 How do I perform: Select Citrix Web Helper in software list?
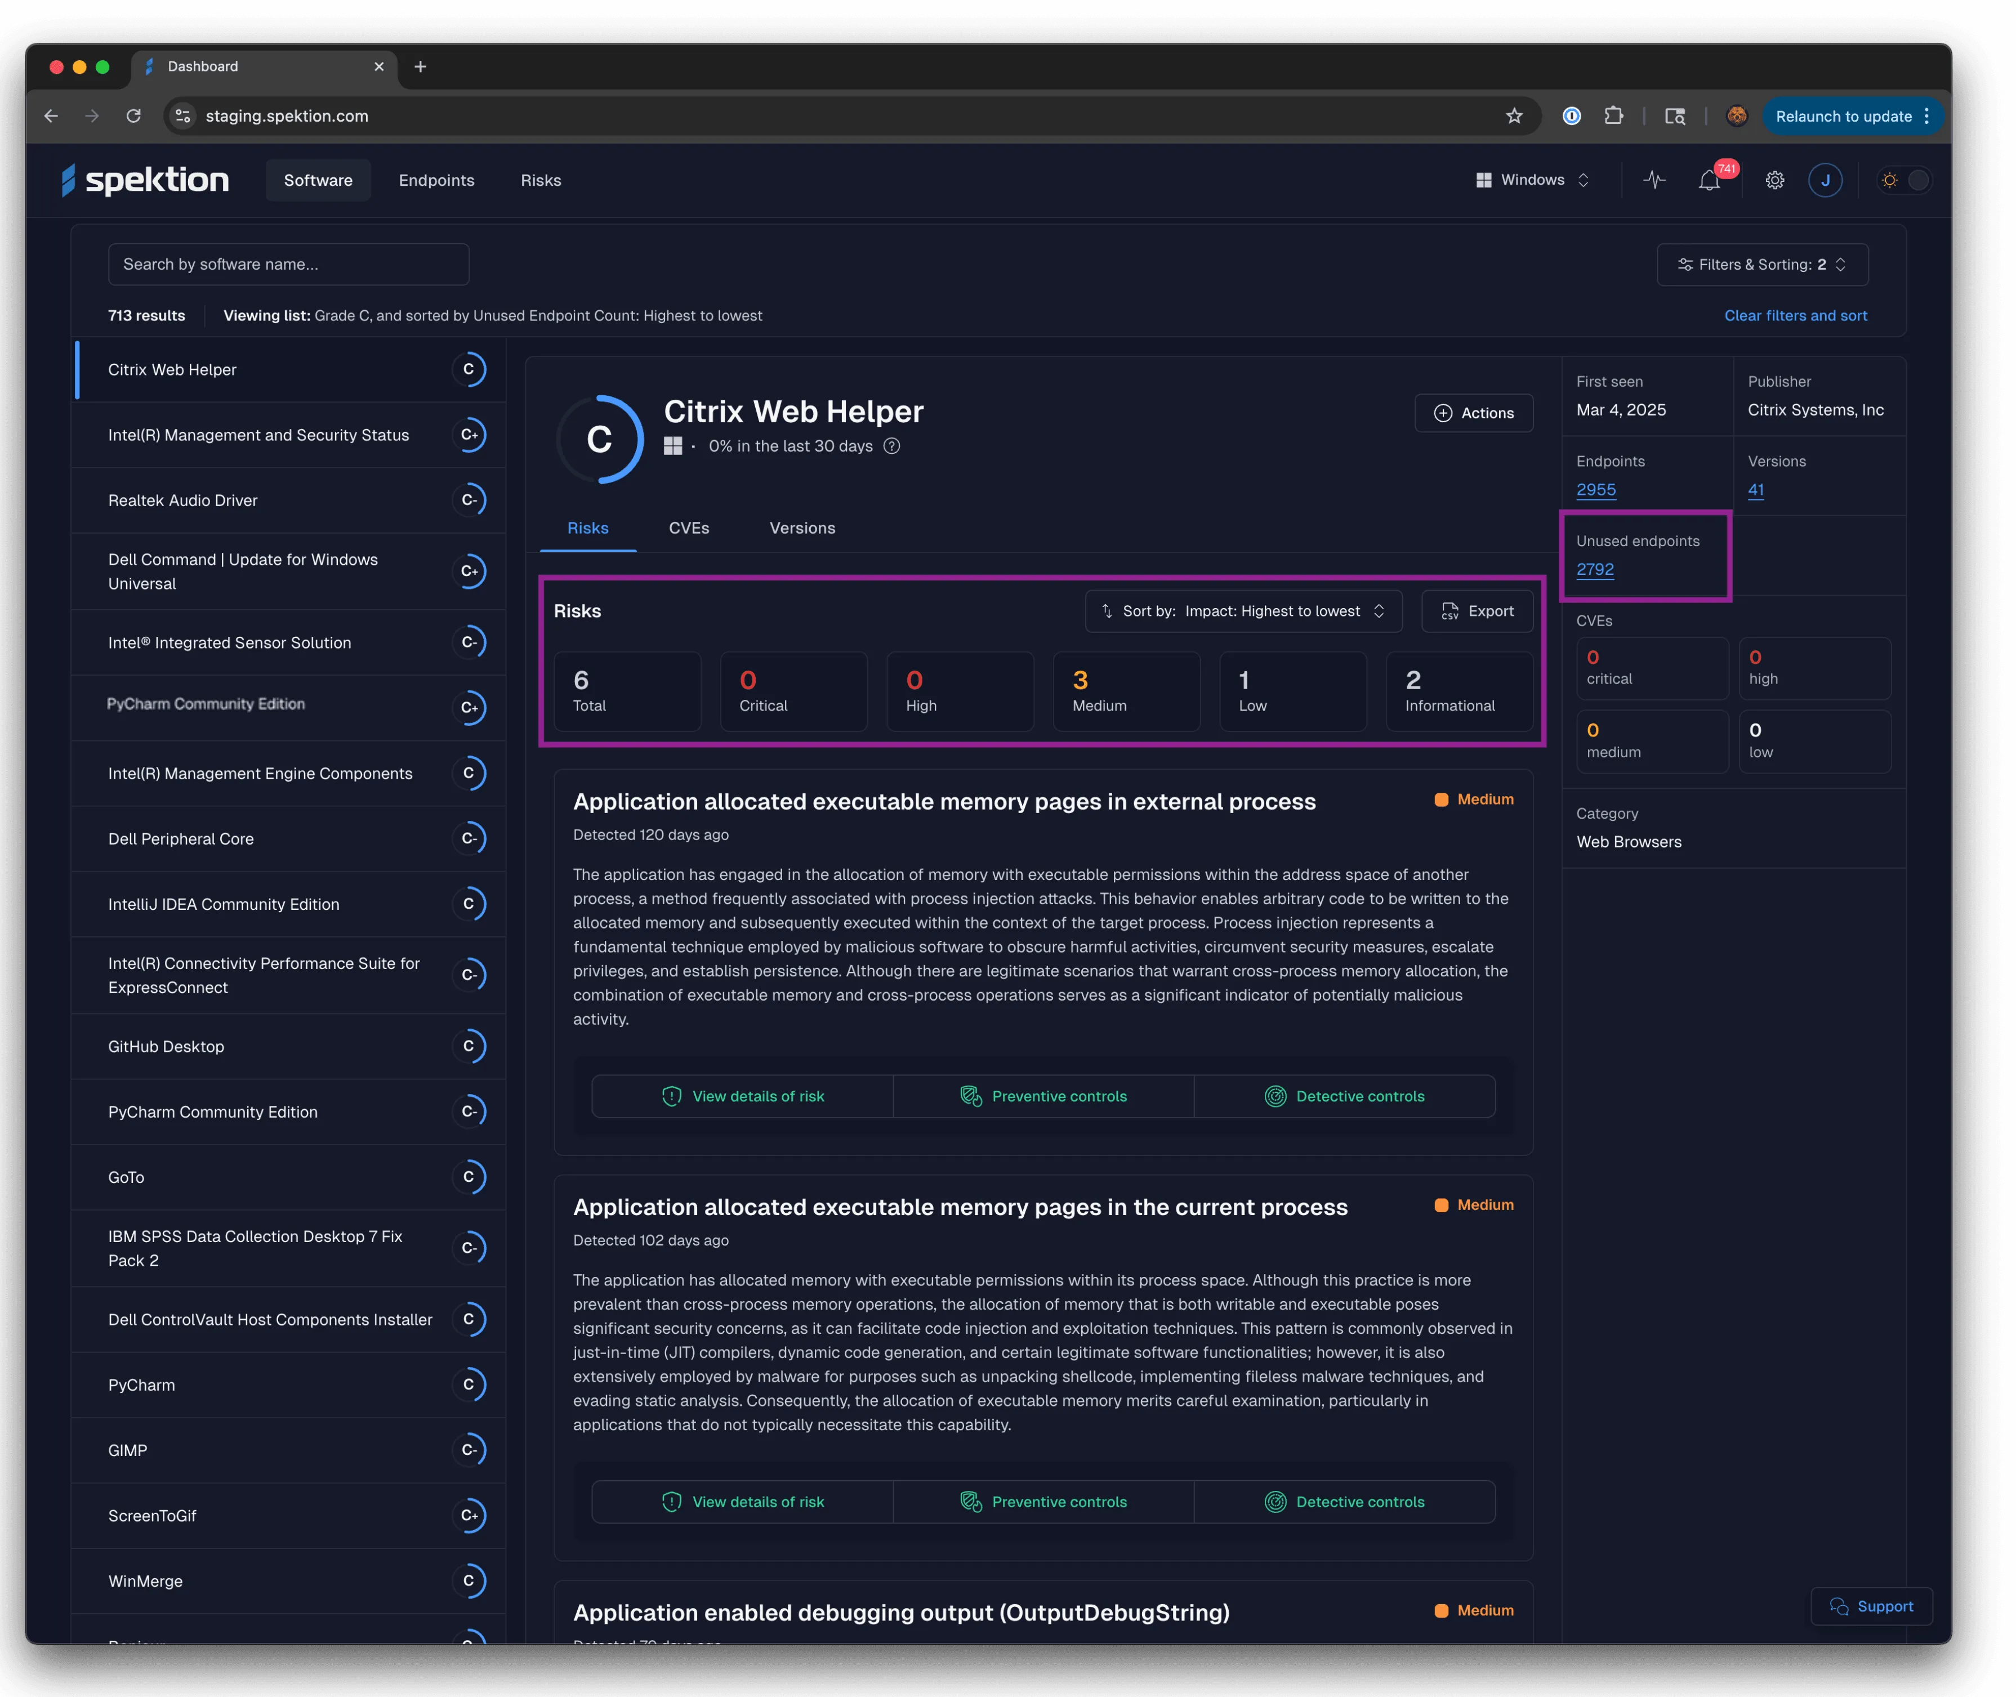(289, 369)
